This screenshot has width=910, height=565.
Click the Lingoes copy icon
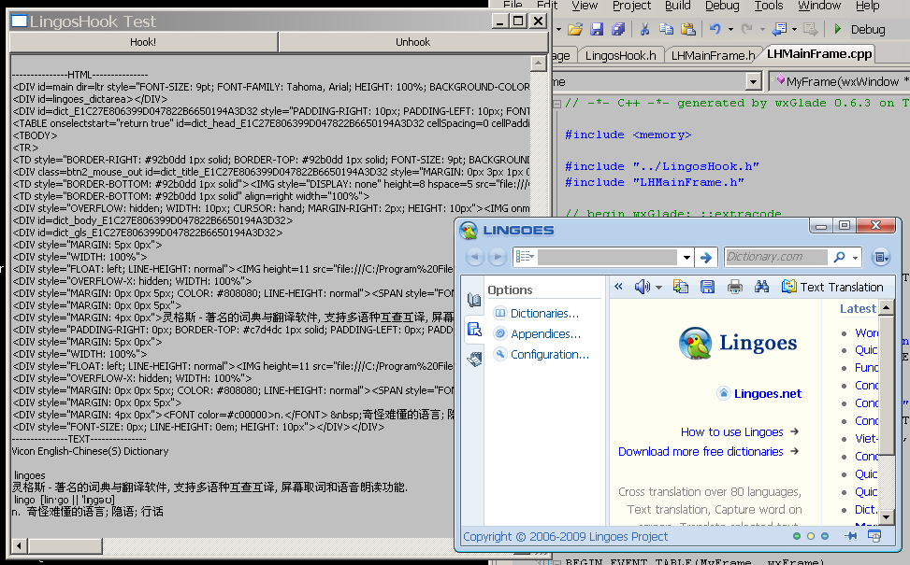coord(681,287)
